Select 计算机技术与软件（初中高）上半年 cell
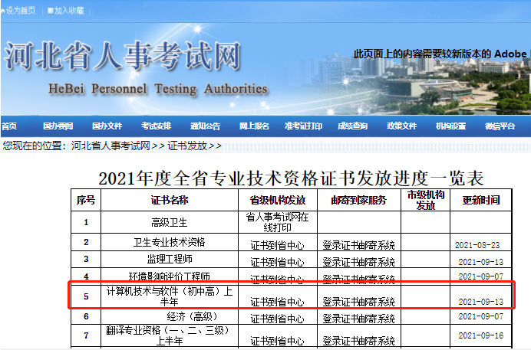531x350 pixels. (x=170, y=296)
